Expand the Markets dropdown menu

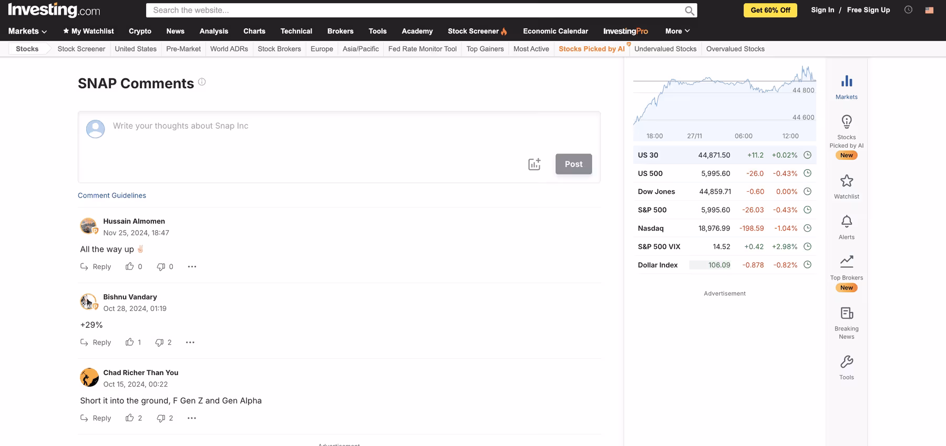pos(27,32)
